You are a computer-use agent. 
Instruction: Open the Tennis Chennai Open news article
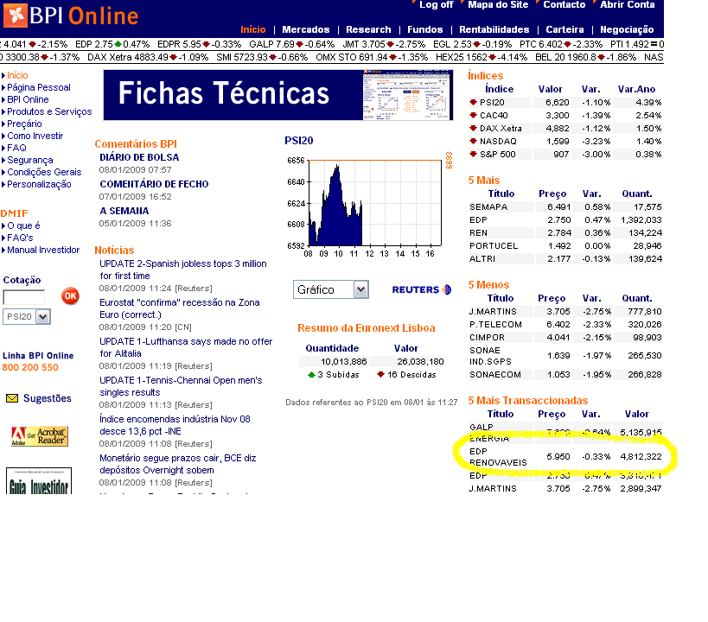181,386
